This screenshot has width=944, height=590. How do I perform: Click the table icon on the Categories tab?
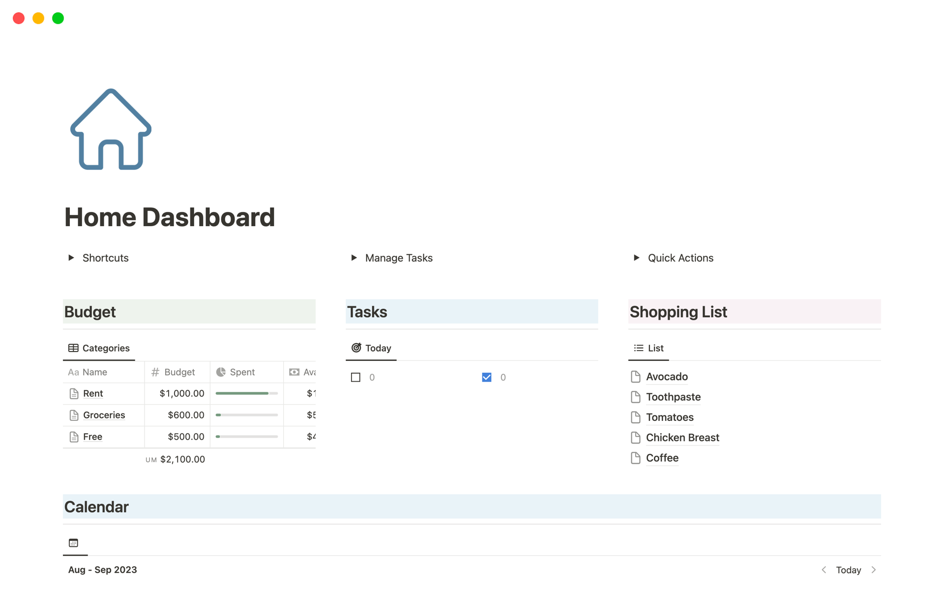73,348
